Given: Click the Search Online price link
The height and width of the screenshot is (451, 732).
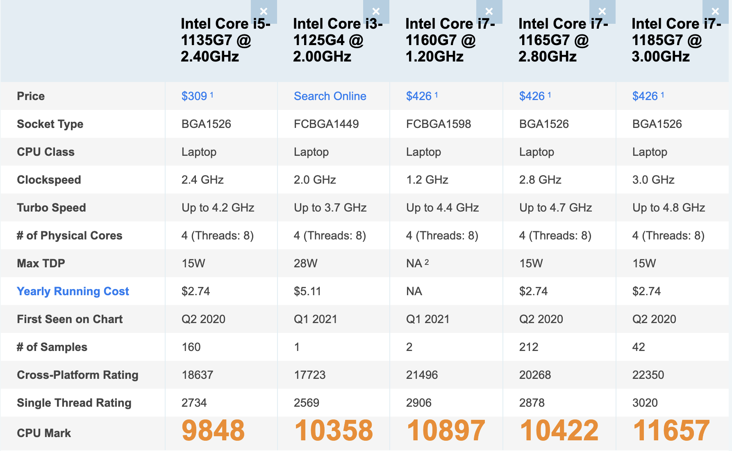Looking at the screenshot, I should (330, 96).
